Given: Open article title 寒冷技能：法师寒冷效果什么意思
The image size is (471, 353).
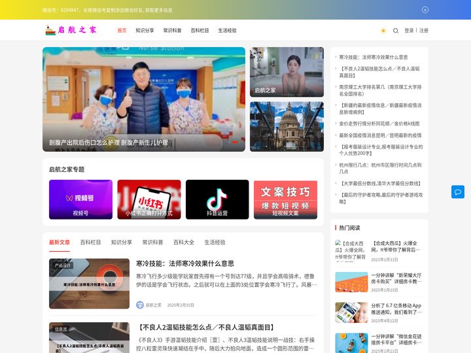Looking at the screenshot, I should 185,263.
